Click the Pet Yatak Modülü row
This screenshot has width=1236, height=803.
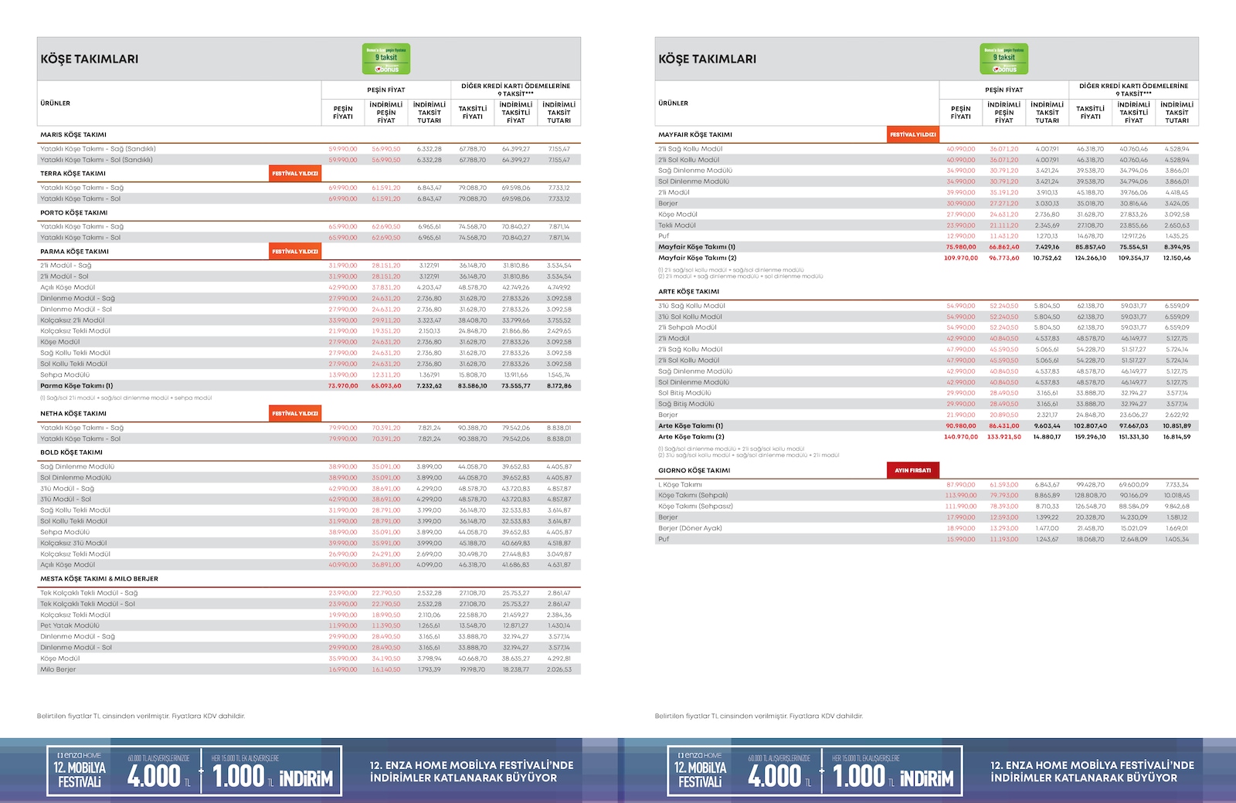click(309, 625)
